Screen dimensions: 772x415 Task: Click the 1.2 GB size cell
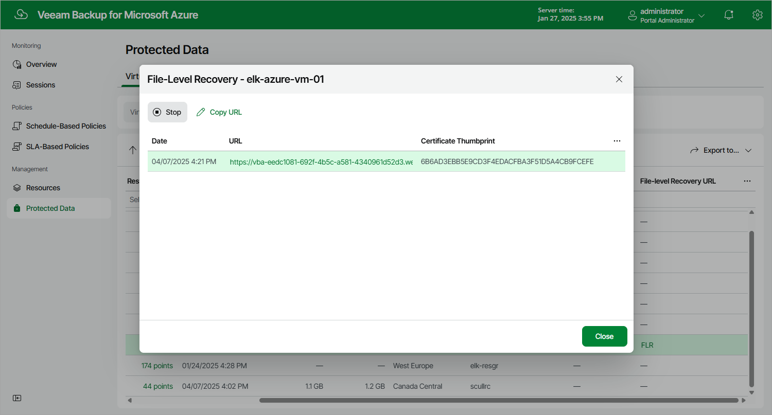tap(375, 386)
